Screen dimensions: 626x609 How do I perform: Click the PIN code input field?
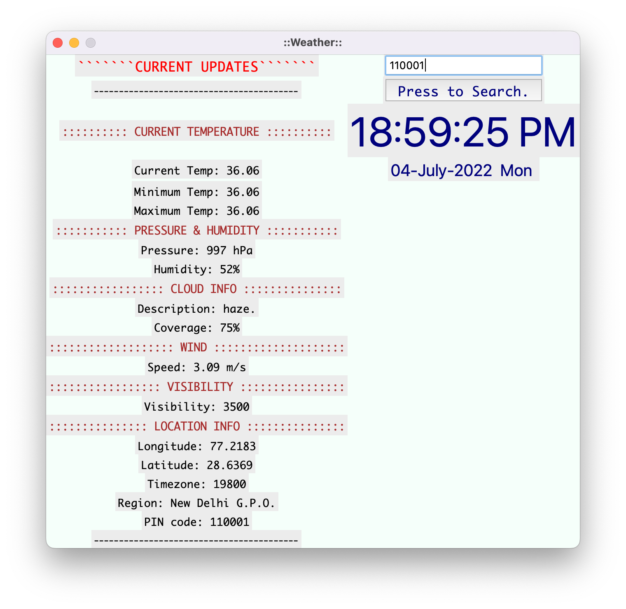click(x=463, y=65)
